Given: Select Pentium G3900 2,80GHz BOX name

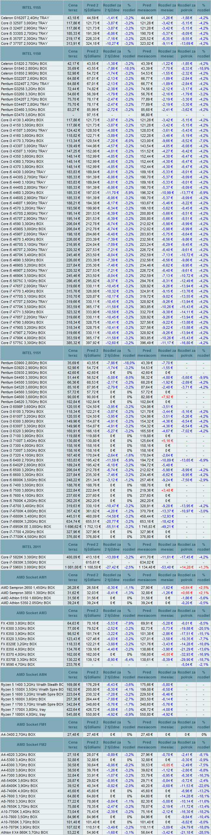Looking at the screenshot, I should [24, 363].
